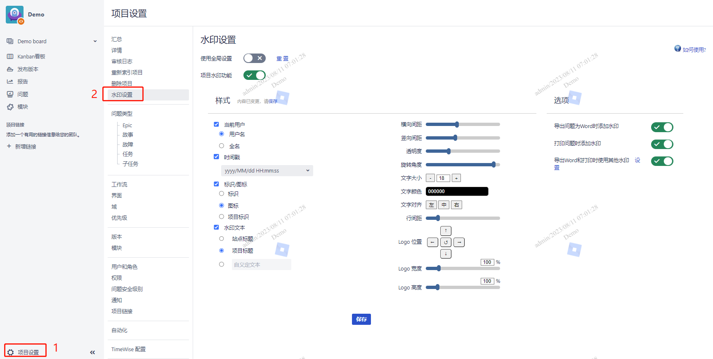Open the 如何使用 help icon
The height and width of the screenshot is (359, 713).
click(x=678, y=49)
